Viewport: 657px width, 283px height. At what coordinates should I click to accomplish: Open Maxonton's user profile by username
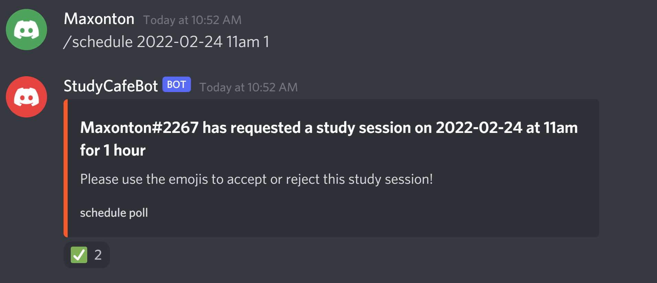point(99,19)
